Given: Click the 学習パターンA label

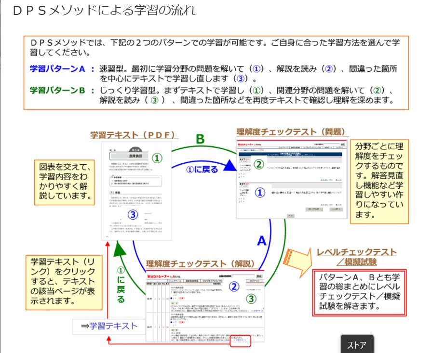Looking at the screenshot, I should coord(57,69).
